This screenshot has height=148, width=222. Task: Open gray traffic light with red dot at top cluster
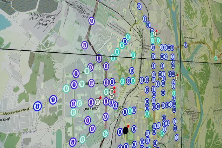tap(155, 34)
